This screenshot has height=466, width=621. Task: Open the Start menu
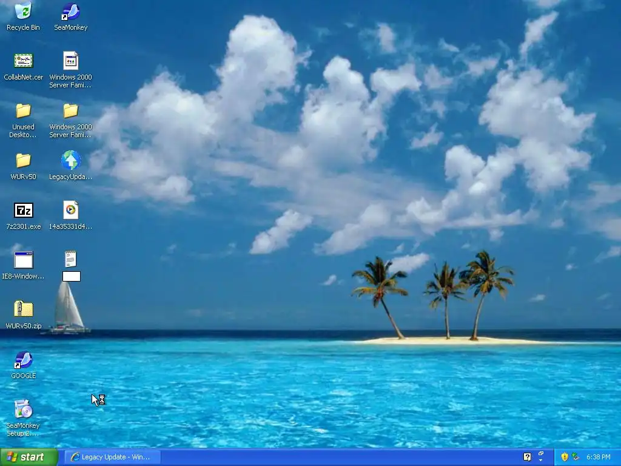coord(29,457)
